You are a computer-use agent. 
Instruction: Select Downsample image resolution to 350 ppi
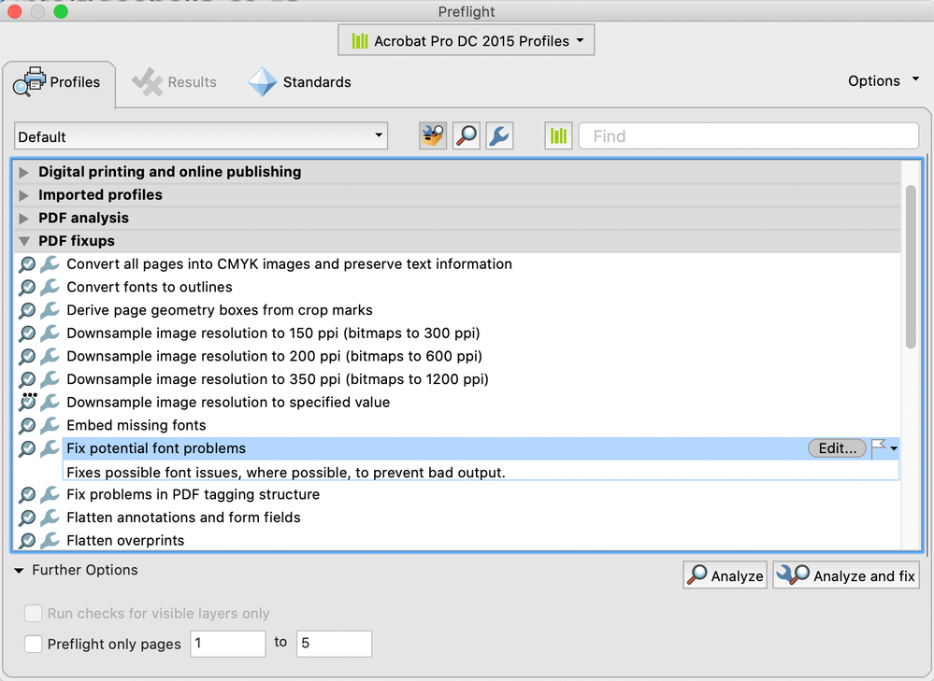pyautogui.click(x=278, y=379)
